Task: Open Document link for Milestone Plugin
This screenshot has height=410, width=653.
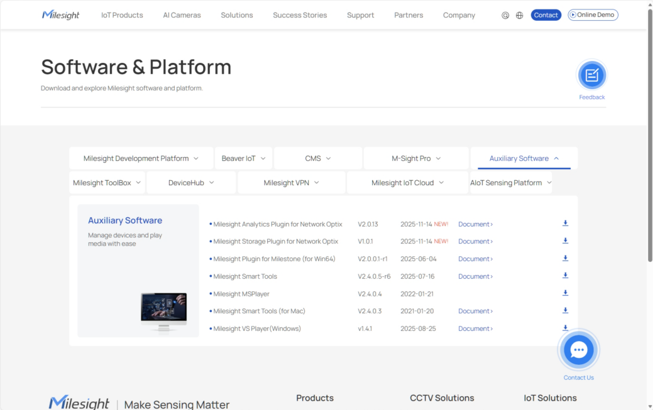Action: pos(475,259)
